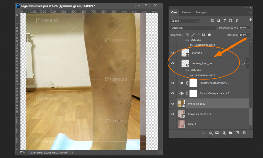Delete layer trash icon
This screenshot has width=263, height=158.
244,133
